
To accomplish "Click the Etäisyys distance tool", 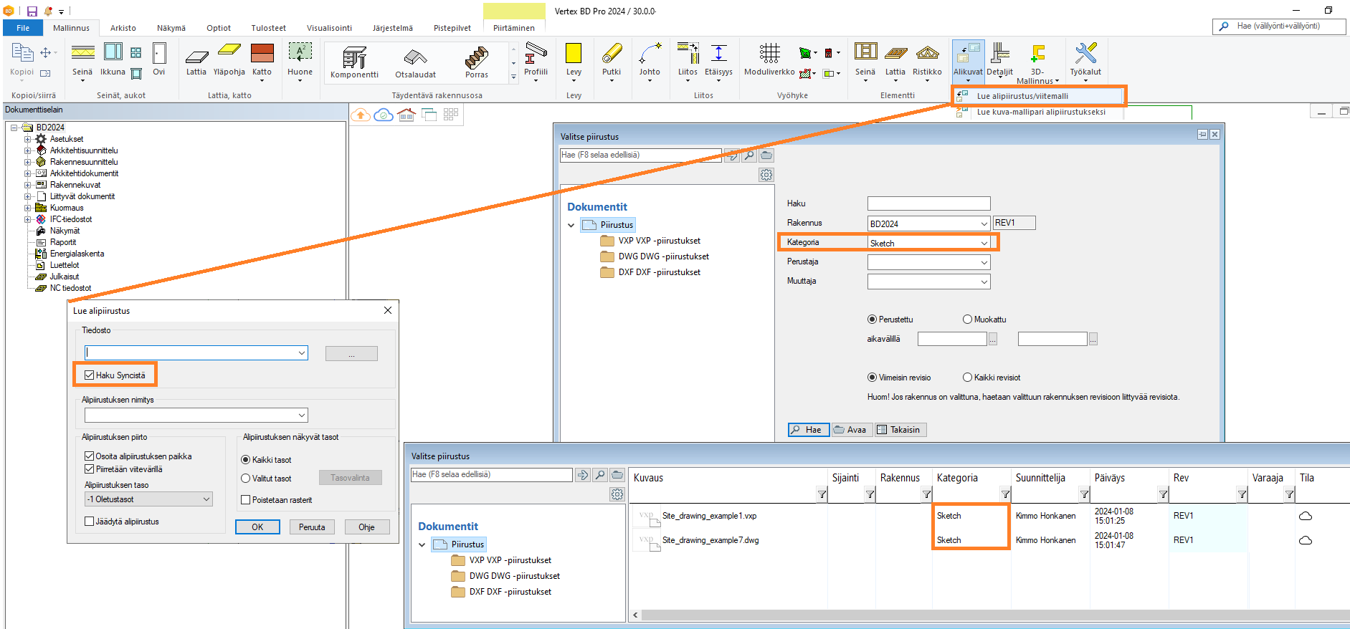I will click(x=718, y=54).
